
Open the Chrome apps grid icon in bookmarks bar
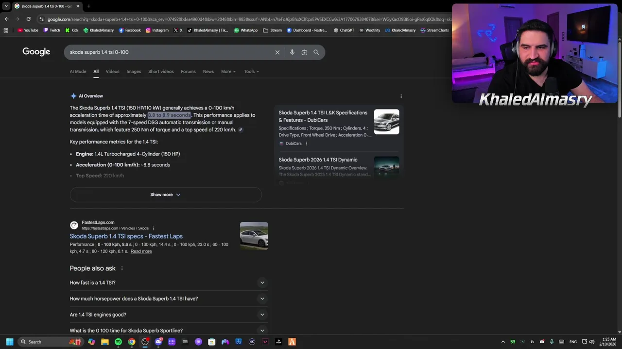(6, 30)
